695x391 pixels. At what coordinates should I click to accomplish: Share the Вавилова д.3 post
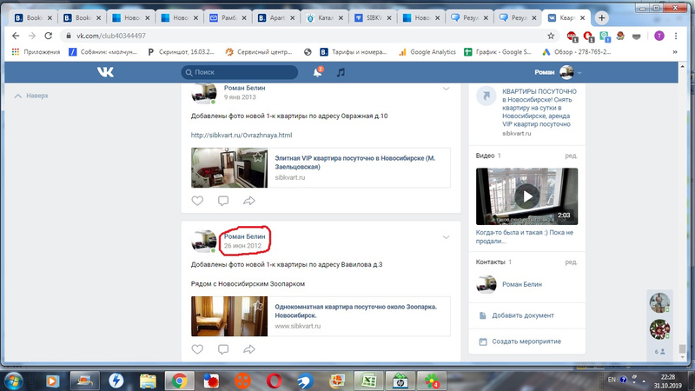pyautogui.click(x=249, y=349)
